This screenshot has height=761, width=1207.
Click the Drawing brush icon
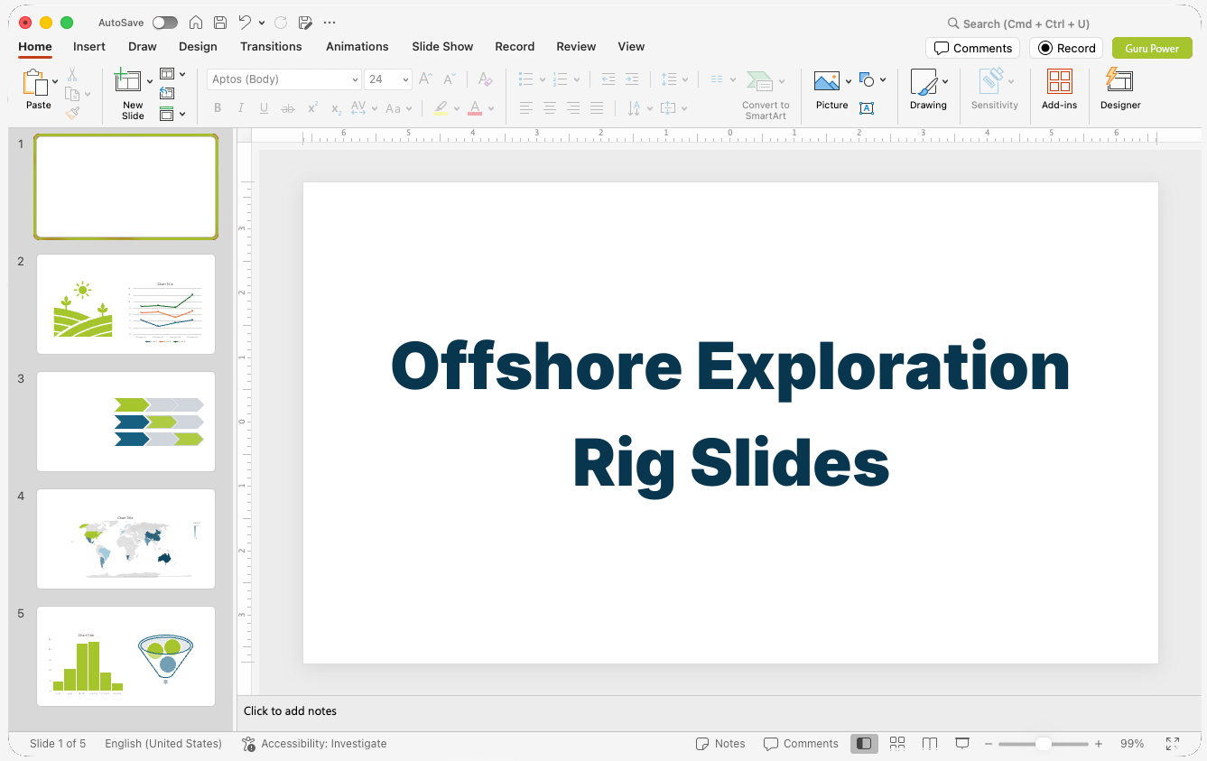click(x=924, y=82)
